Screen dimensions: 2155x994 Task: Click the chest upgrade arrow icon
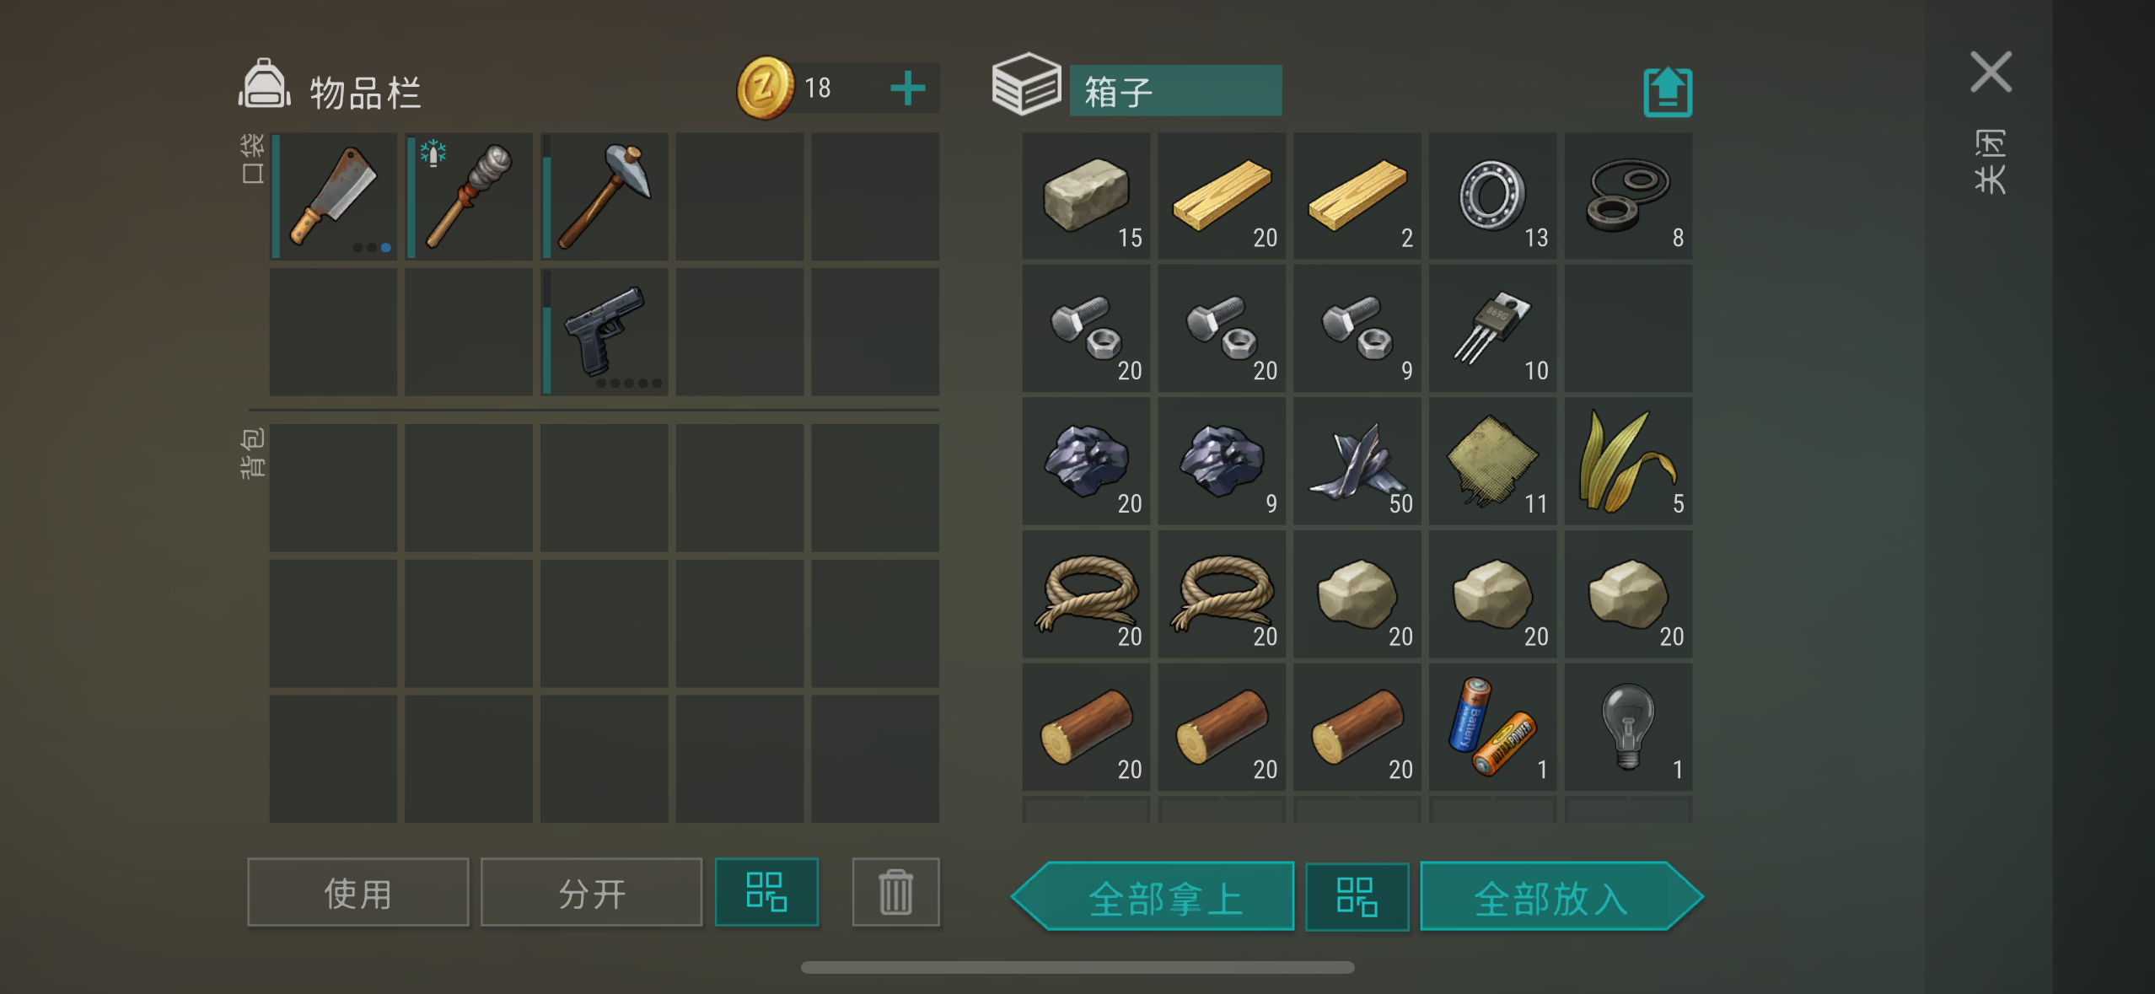coord(1668,91)
